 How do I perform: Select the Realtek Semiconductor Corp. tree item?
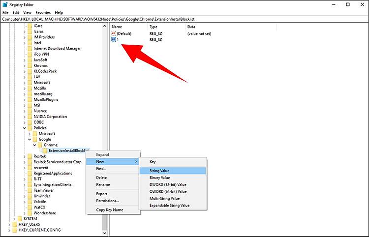point(58,162)
